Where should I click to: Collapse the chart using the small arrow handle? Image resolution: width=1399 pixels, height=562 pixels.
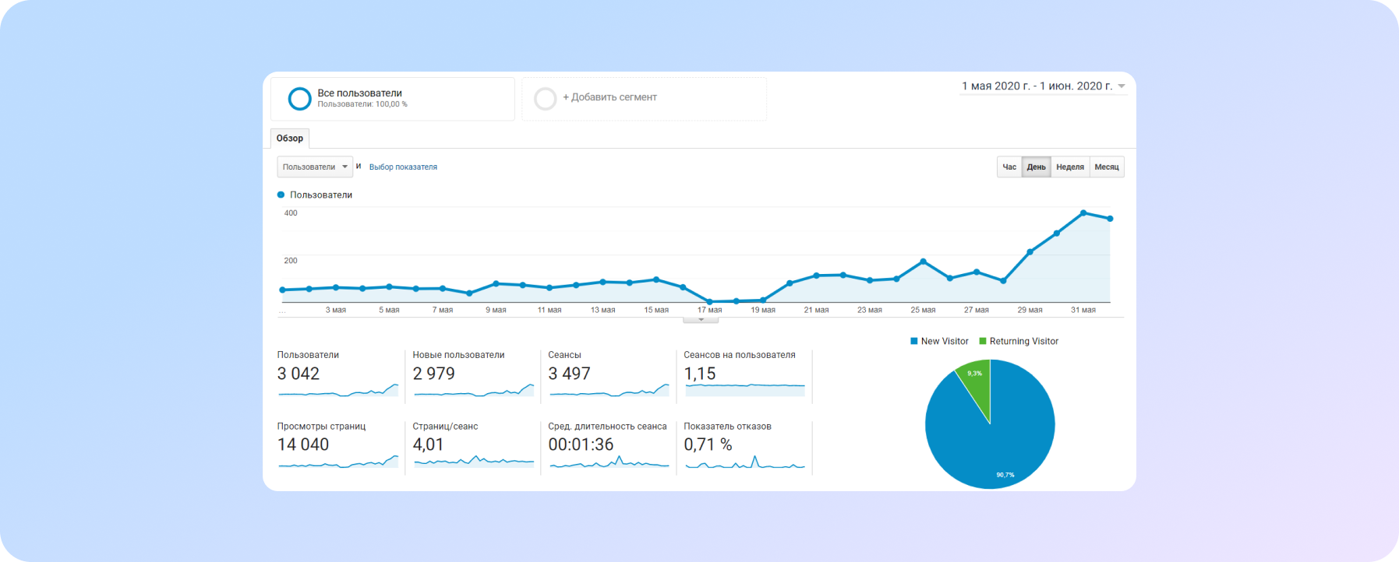(701, 320)
